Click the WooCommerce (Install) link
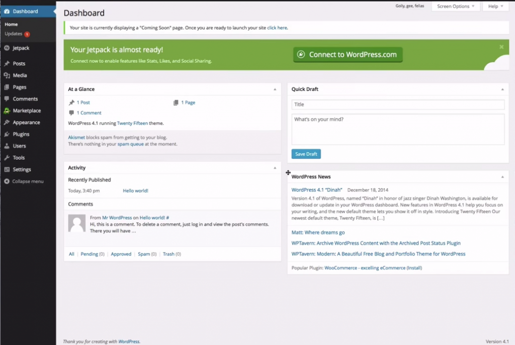Image resolution: width=515 pixels, height=345 pixels. 414,268
